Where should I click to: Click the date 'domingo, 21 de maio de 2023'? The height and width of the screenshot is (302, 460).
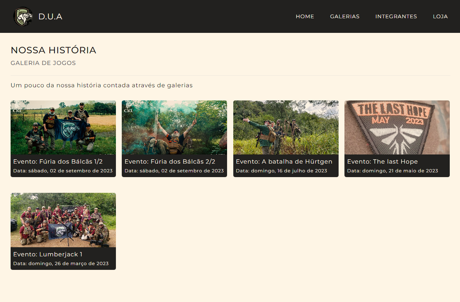(x=400, y=171)
